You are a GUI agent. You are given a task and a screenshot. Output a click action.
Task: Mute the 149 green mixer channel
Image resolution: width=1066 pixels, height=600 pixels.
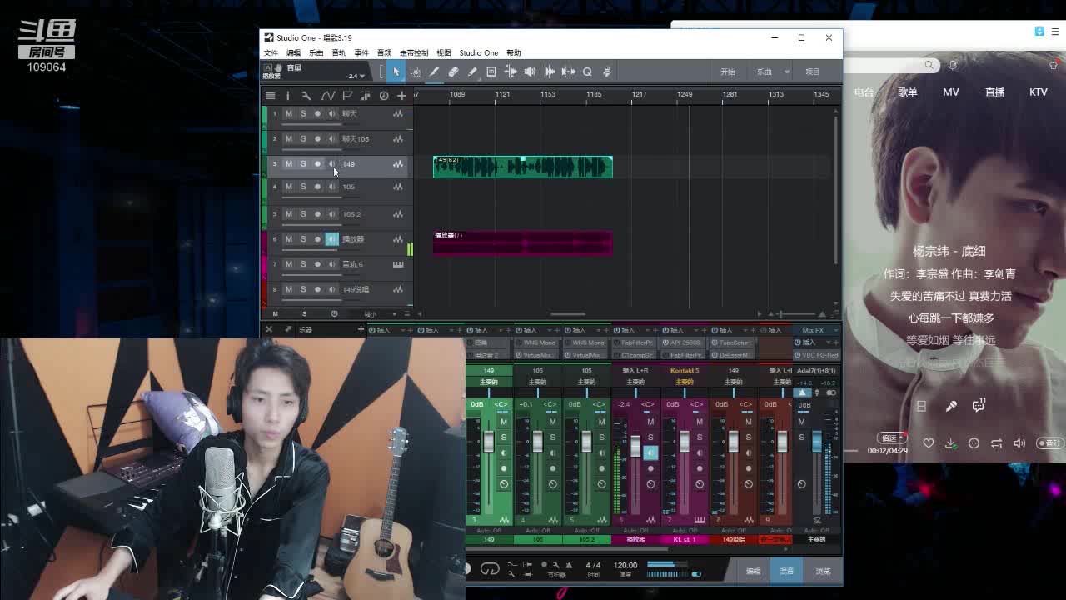click(503, 422)
